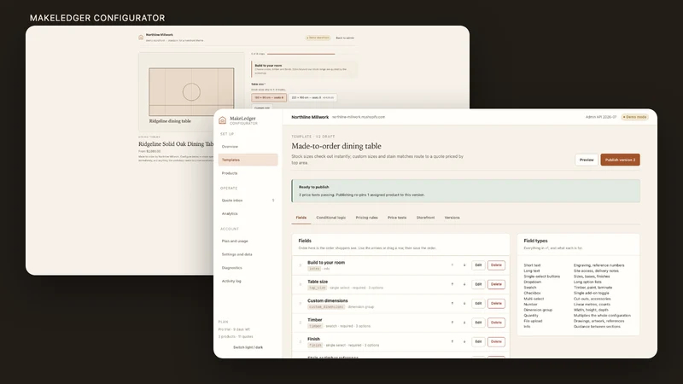Click the Preview button
Image resolution: width=683 pixels, height=384 pixels.
point(587,160)
